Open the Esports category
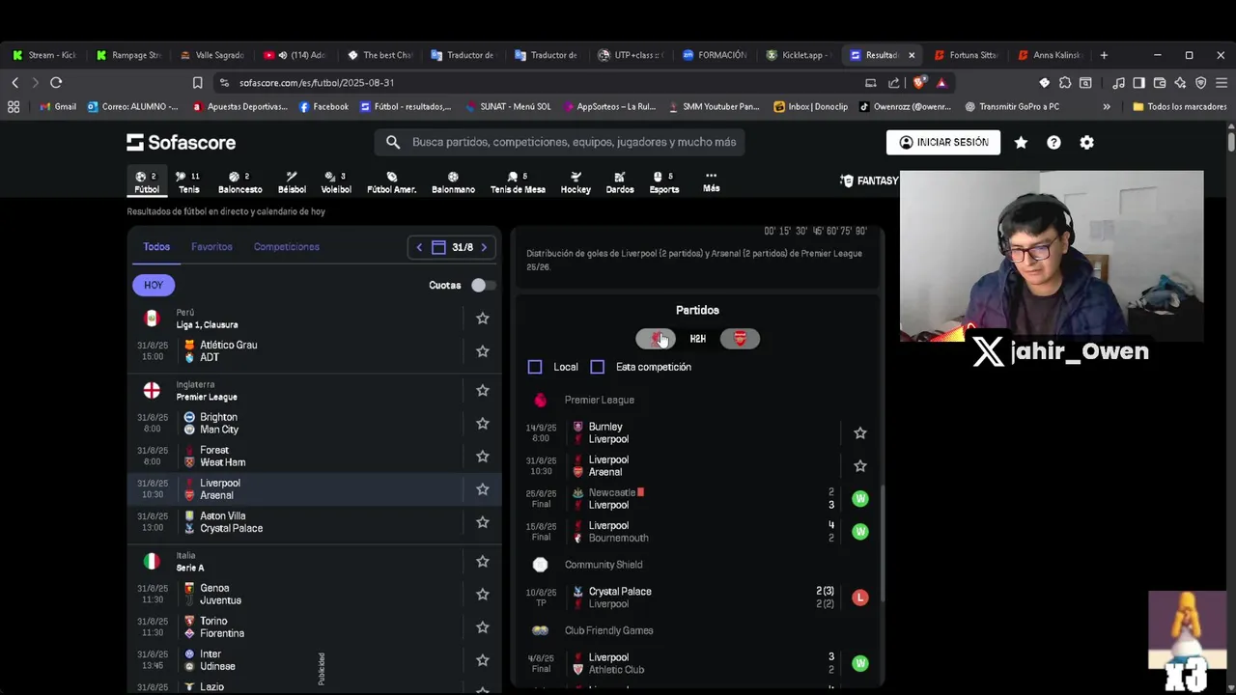 (x=663, y=182)
